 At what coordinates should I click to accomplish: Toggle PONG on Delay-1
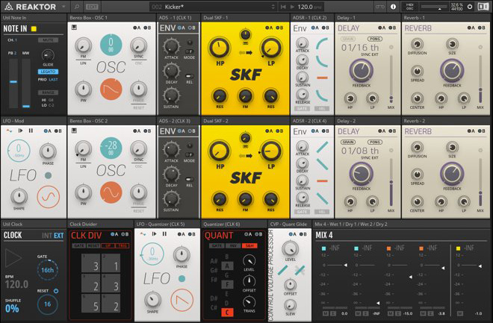pos(374,39)
